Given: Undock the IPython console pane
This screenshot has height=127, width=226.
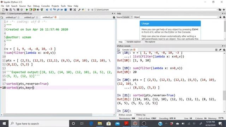Looking at the screenshot, I should coord(222,46).
